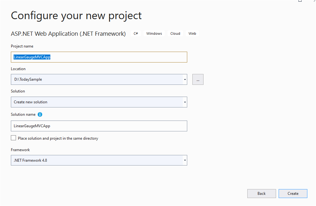Go back with the Back button
This screenshot has width=316, height=206.
pyautogui.click(x=261, y=194)
